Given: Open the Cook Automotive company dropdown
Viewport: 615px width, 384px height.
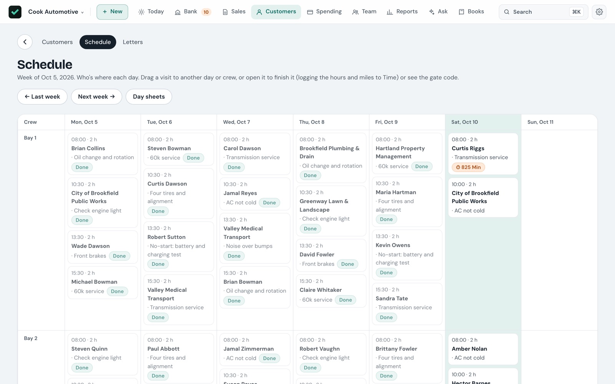Looking at the screenshot, I should (56, 12).
